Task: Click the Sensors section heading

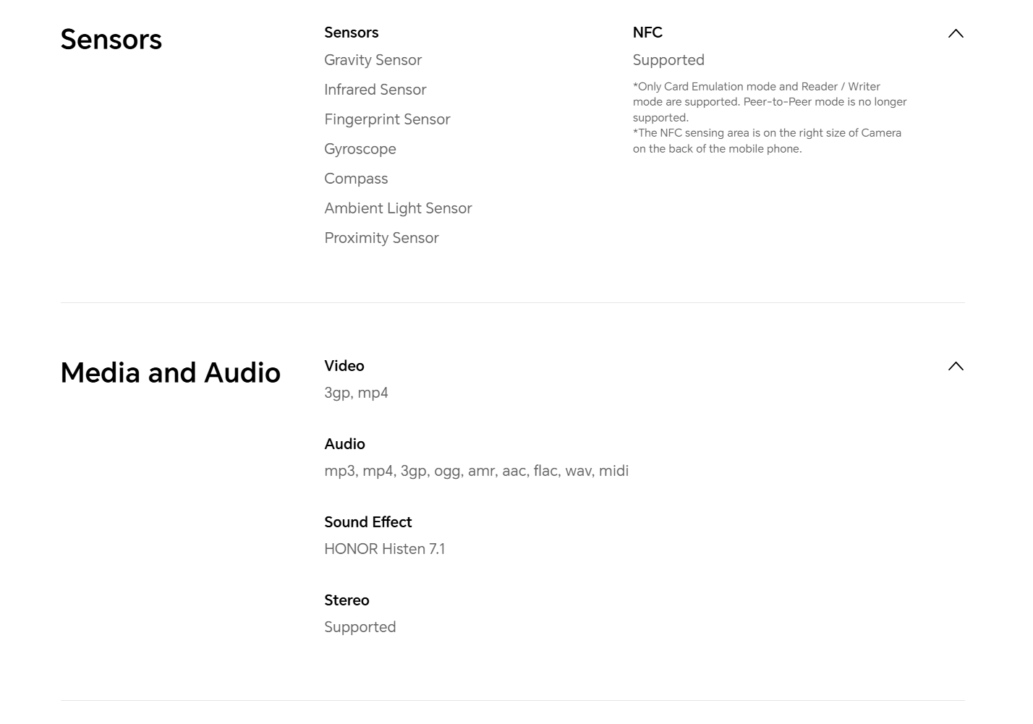Action: click(x=111, y=40)
